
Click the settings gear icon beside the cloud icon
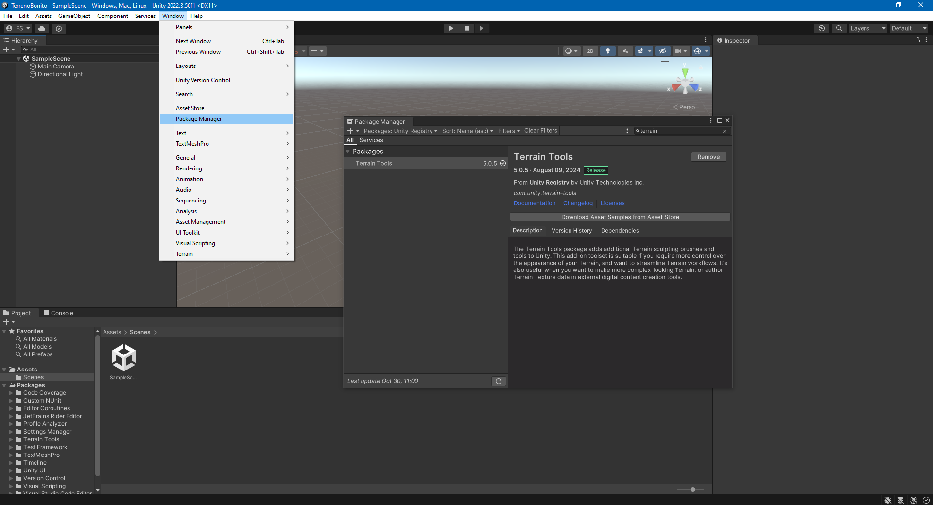point(59,28)
